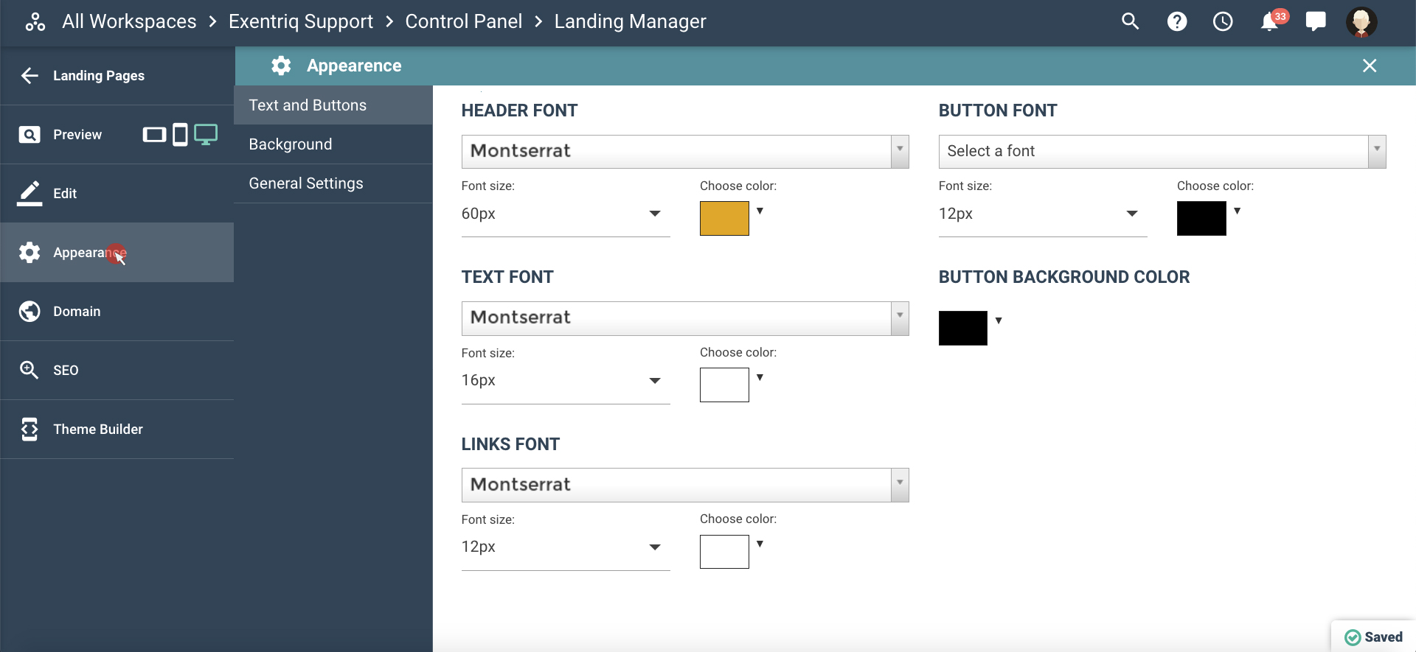Open the help question mark icon
Screen dimensions: 1416x652
click(1177, 21)
